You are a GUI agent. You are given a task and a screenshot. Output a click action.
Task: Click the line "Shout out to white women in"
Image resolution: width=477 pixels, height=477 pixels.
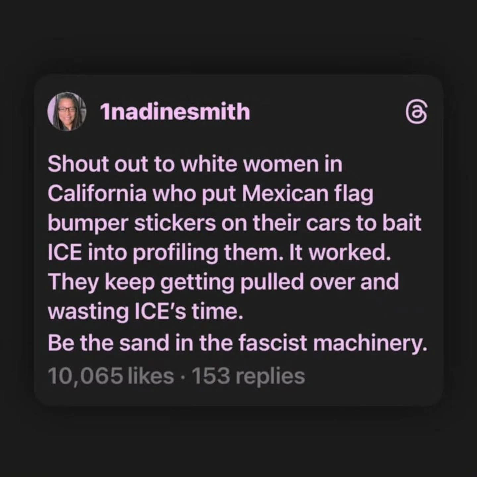point(195,164)
